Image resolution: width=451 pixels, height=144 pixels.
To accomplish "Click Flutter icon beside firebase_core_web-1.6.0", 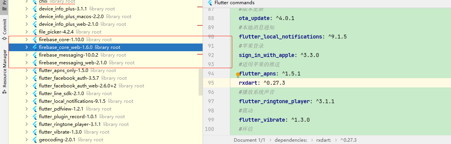I will (x=35, y=47).
